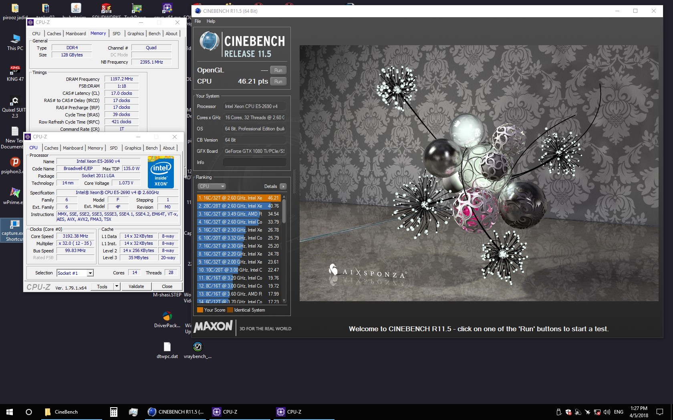Switch to SPD tab in Memory CPU-Z window

click(x=117, y=34)
